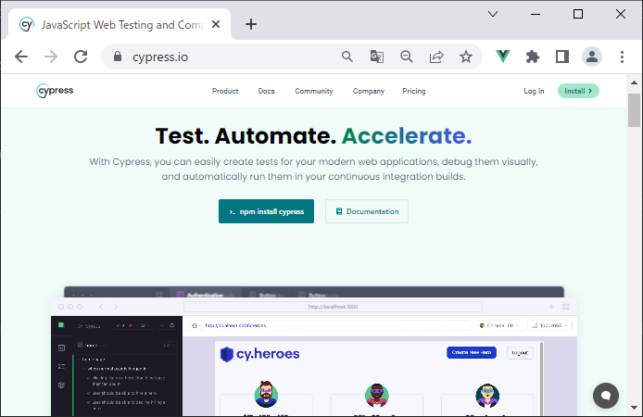This screenshot has width=643, height=417.
Task: Reload the cypress.io page
Action: tap(81, 57)
